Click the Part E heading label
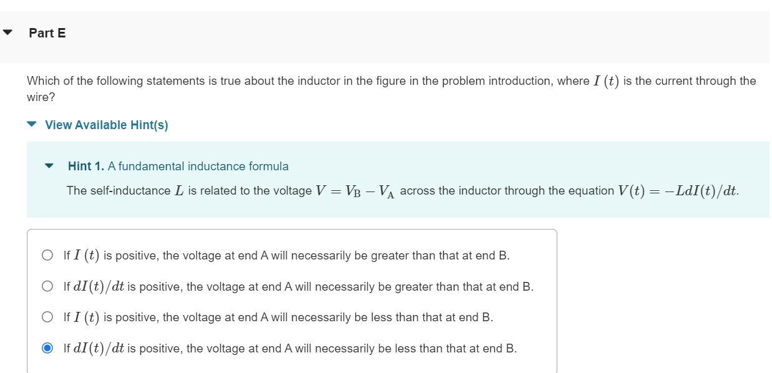Screen dimensions: 772x373 (x=47, y=32)
